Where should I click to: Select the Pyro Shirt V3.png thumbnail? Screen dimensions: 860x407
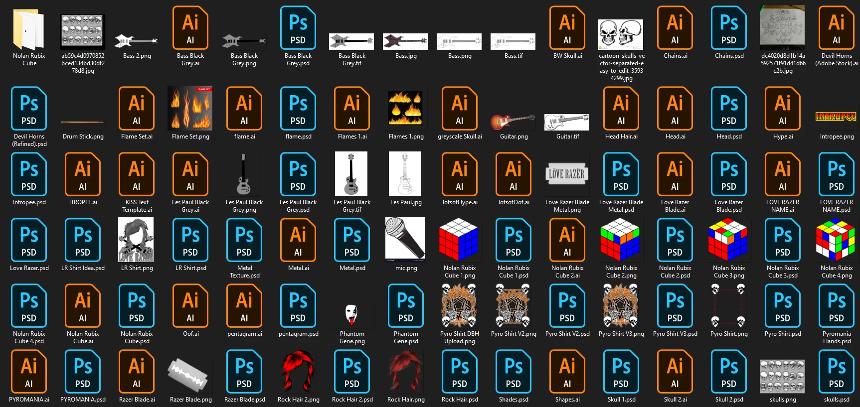tap(621, 305)
